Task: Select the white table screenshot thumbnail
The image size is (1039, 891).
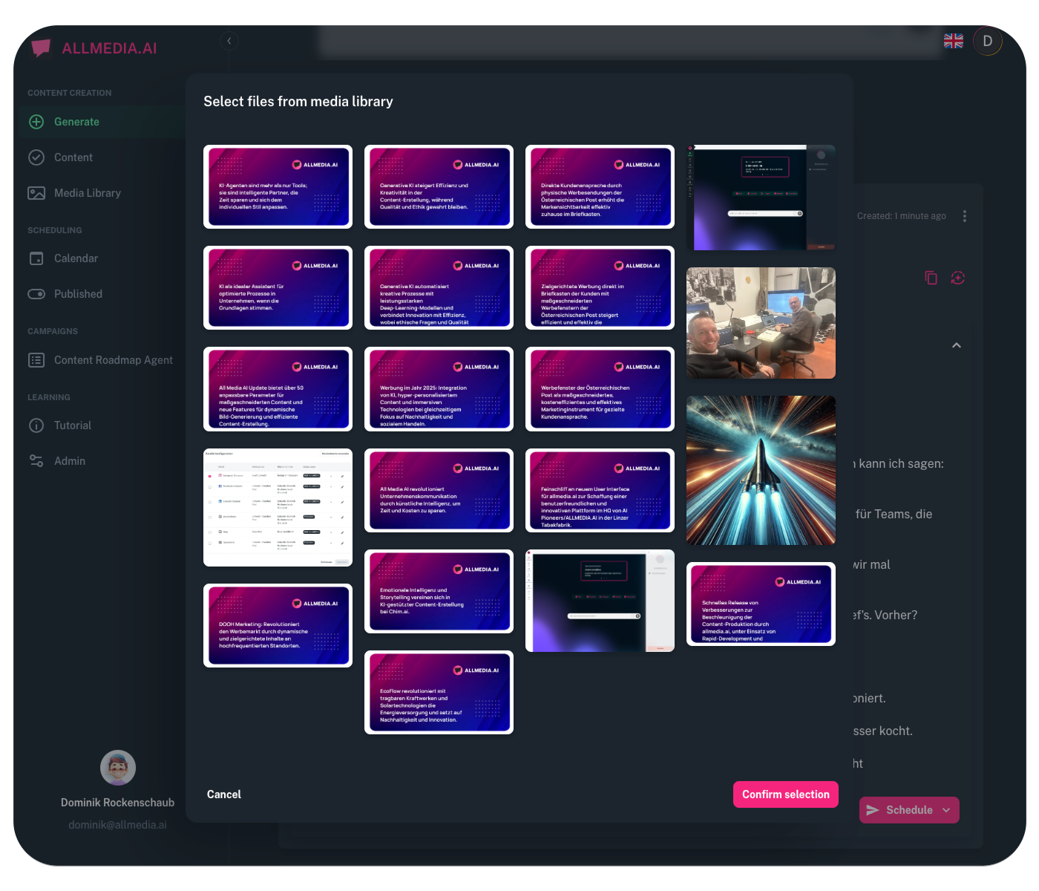Action: tap(278, 507)
